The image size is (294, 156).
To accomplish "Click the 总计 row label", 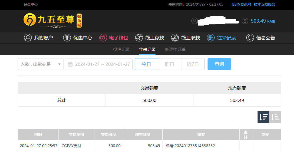I will 61,100.
